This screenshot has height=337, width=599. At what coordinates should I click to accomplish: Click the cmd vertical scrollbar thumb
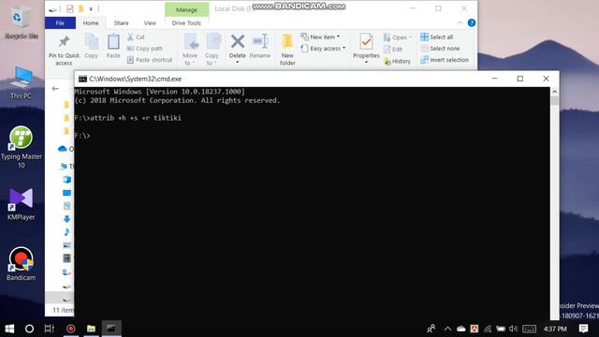point(555,101)
